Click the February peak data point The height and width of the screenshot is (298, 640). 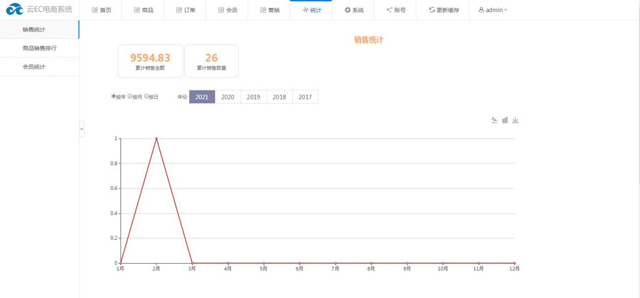tap(156, 139)
